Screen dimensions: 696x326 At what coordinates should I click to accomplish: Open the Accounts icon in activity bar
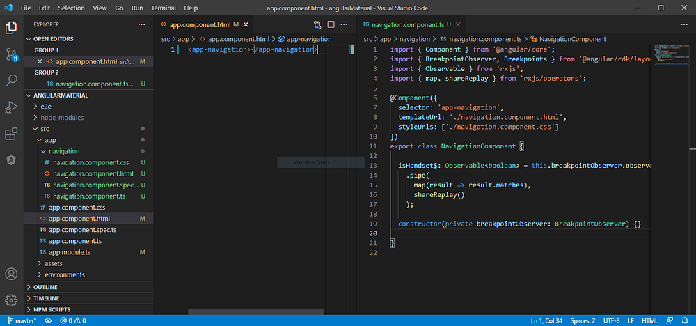click(11, 274)
